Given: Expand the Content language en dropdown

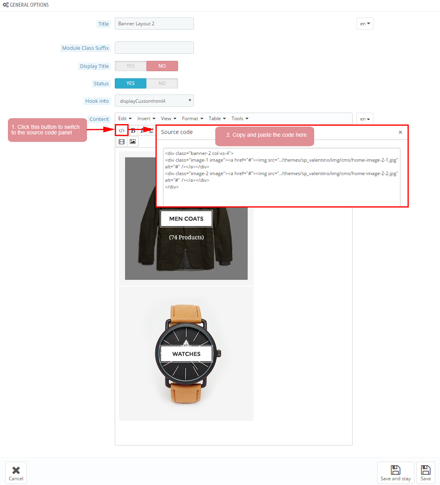Looking at the screenshot, I should point(365,119).
